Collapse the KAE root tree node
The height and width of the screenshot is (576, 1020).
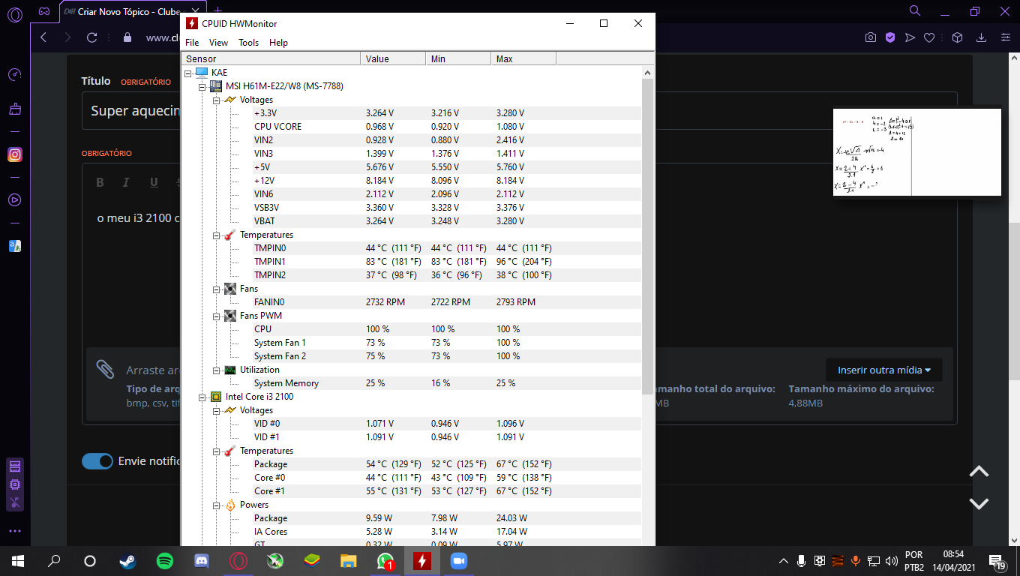[x=188, y=73]
